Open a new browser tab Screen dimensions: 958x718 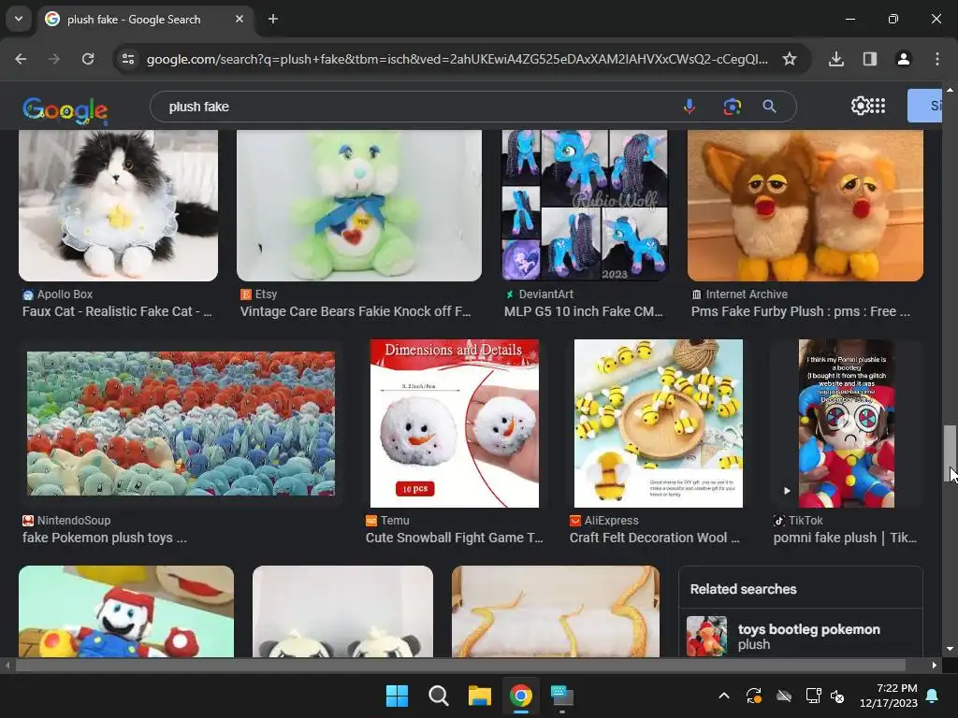point(273,19)
